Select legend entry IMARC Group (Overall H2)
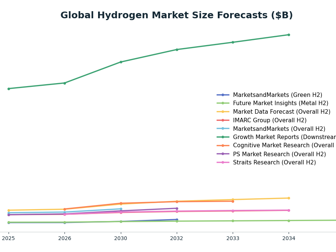The height and width of the screenshot is (252, 336). point(270,120)
